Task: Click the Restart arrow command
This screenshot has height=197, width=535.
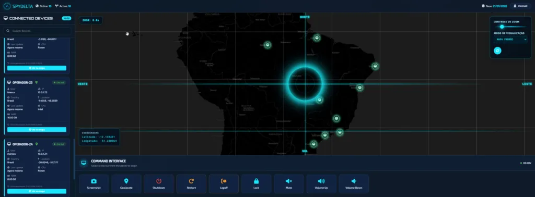Action: (191, 184)
